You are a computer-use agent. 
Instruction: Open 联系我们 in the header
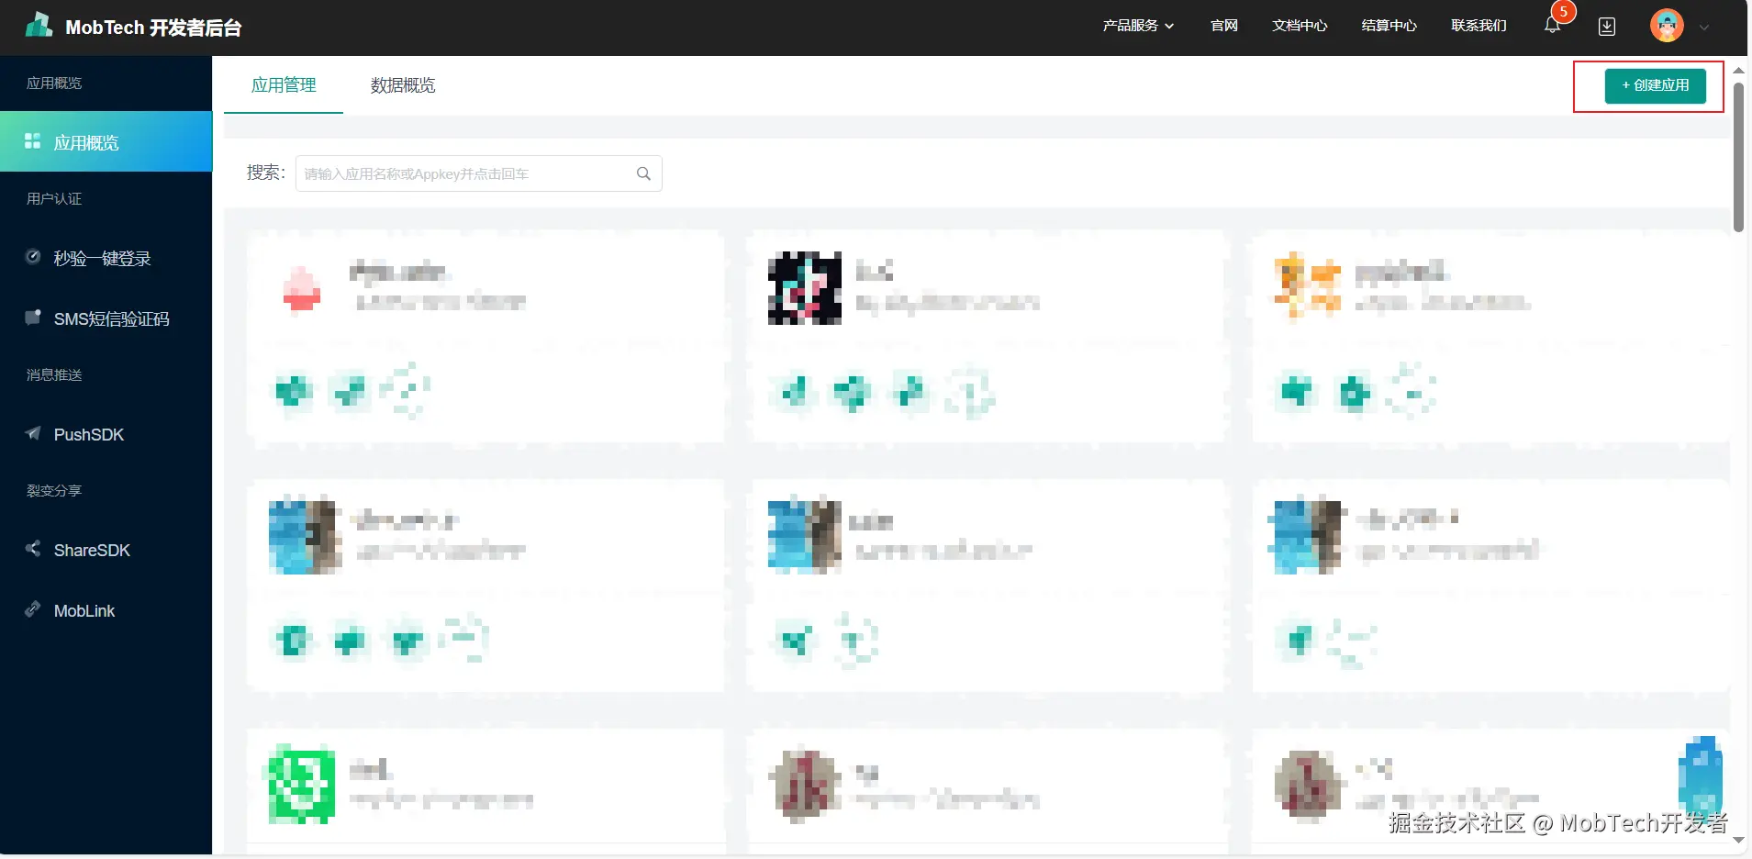pyautogui.click(x=1479, y=26)
